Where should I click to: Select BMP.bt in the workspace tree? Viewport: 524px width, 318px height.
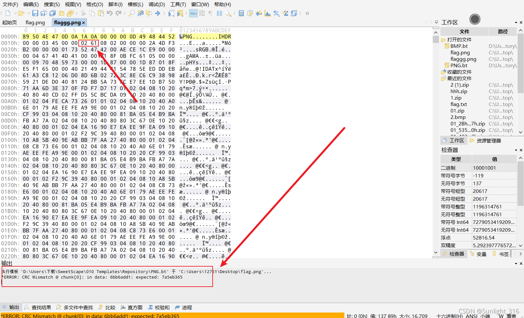click(x=459, y=46)
